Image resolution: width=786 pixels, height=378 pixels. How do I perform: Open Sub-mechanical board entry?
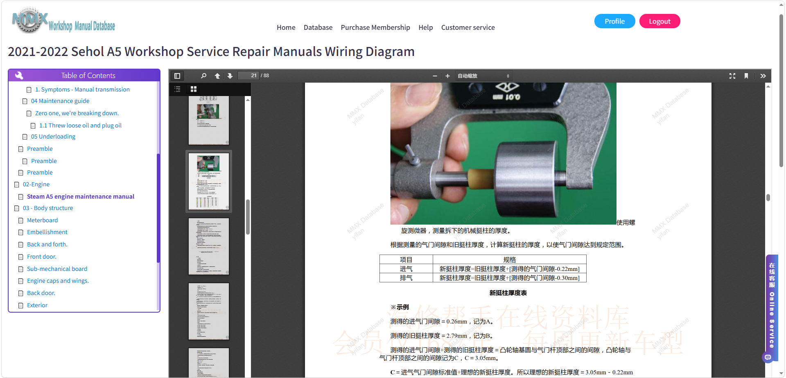(57, 269)
